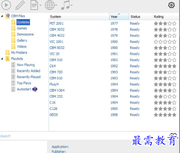Sort by the Year column header

[x=119, y=17]
